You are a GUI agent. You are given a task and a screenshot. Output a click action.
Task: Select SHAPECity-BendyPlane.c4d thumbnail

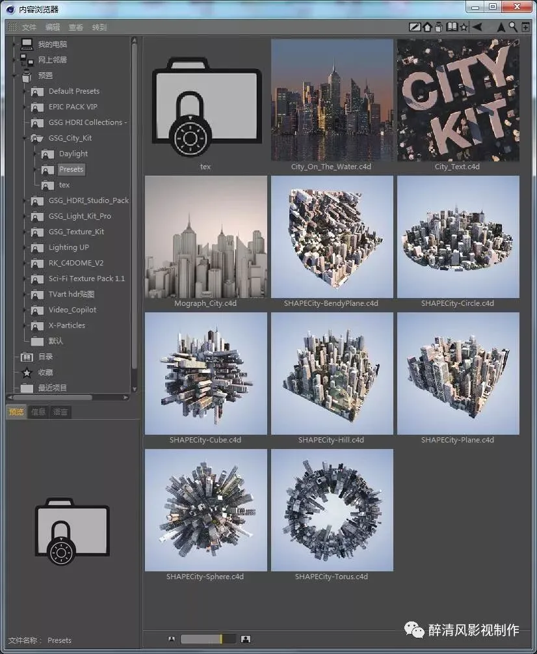(332, 237)
